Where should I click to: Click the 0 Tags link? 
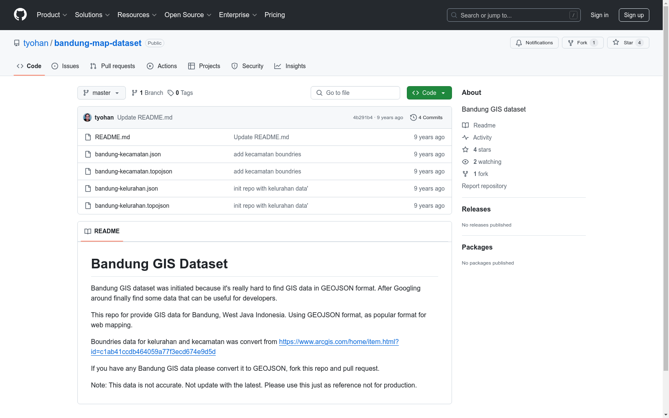[x=180, y=93]
